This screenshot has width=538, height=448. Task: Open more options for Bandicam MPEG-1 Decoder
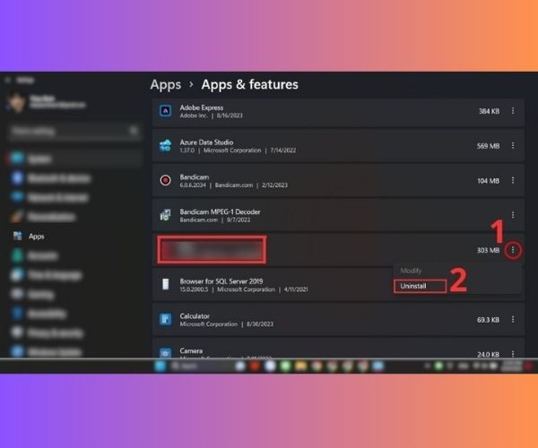tap(513, 215)
